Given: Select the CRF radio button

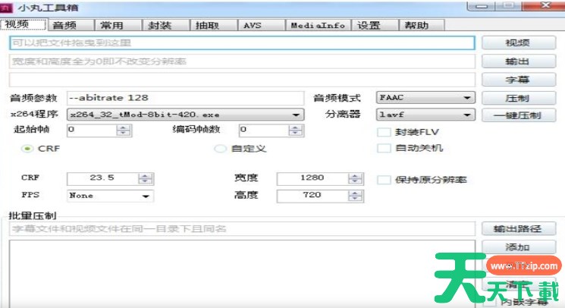Looking at the screenshot, I should tap(28, 149).
